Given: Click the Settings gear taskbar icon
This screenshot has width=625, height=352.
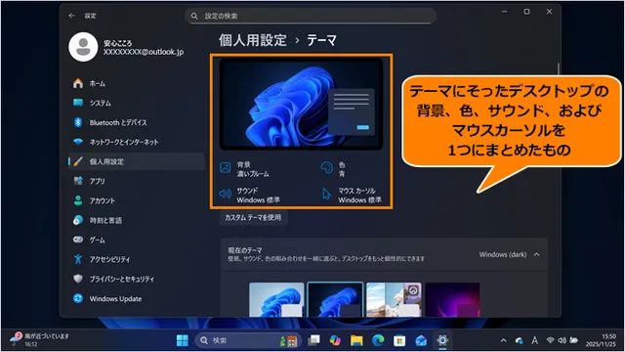Looking at the screenshot, I should [442, 340].
